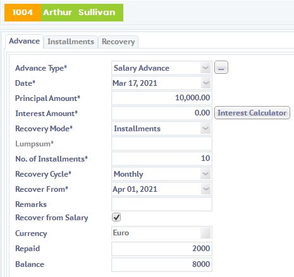This screenshot has height=277, width=294.
Task: Click the No. of Installments field
Action: [x=162, y=158]
